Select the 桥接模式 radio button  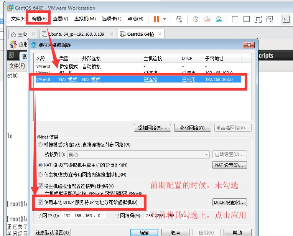click(x=40, y=145)
